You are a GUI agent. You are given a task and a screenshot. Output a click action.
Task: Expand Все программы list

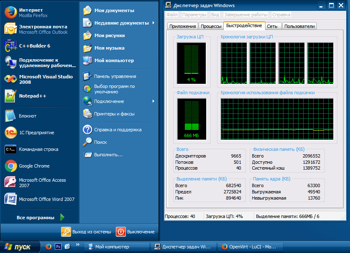(x=40, y=218)
